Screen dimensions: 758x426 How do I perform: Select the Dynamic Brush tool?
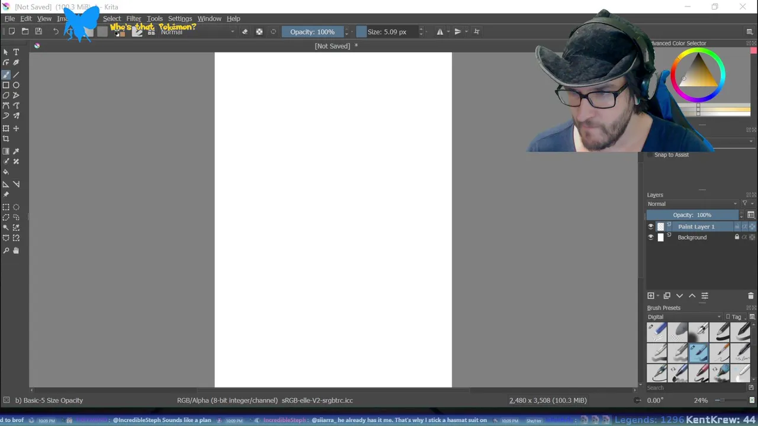point(6,116)
